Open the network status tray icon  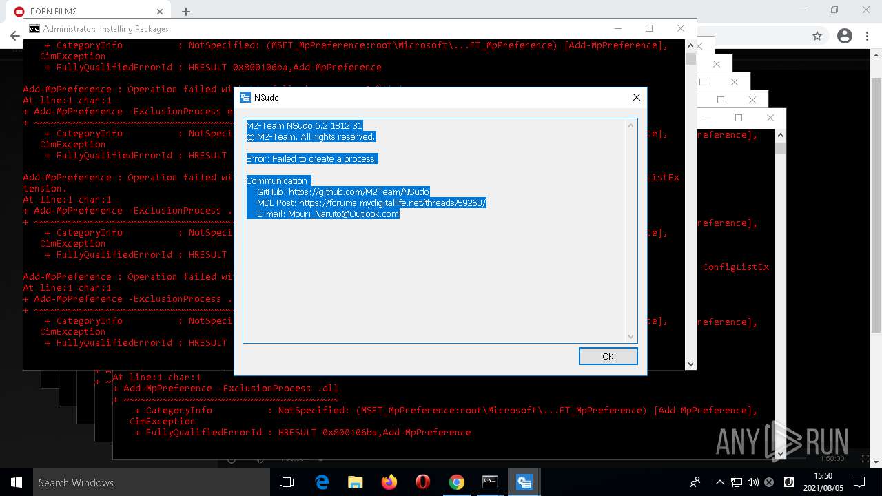(x=737, y=482)
